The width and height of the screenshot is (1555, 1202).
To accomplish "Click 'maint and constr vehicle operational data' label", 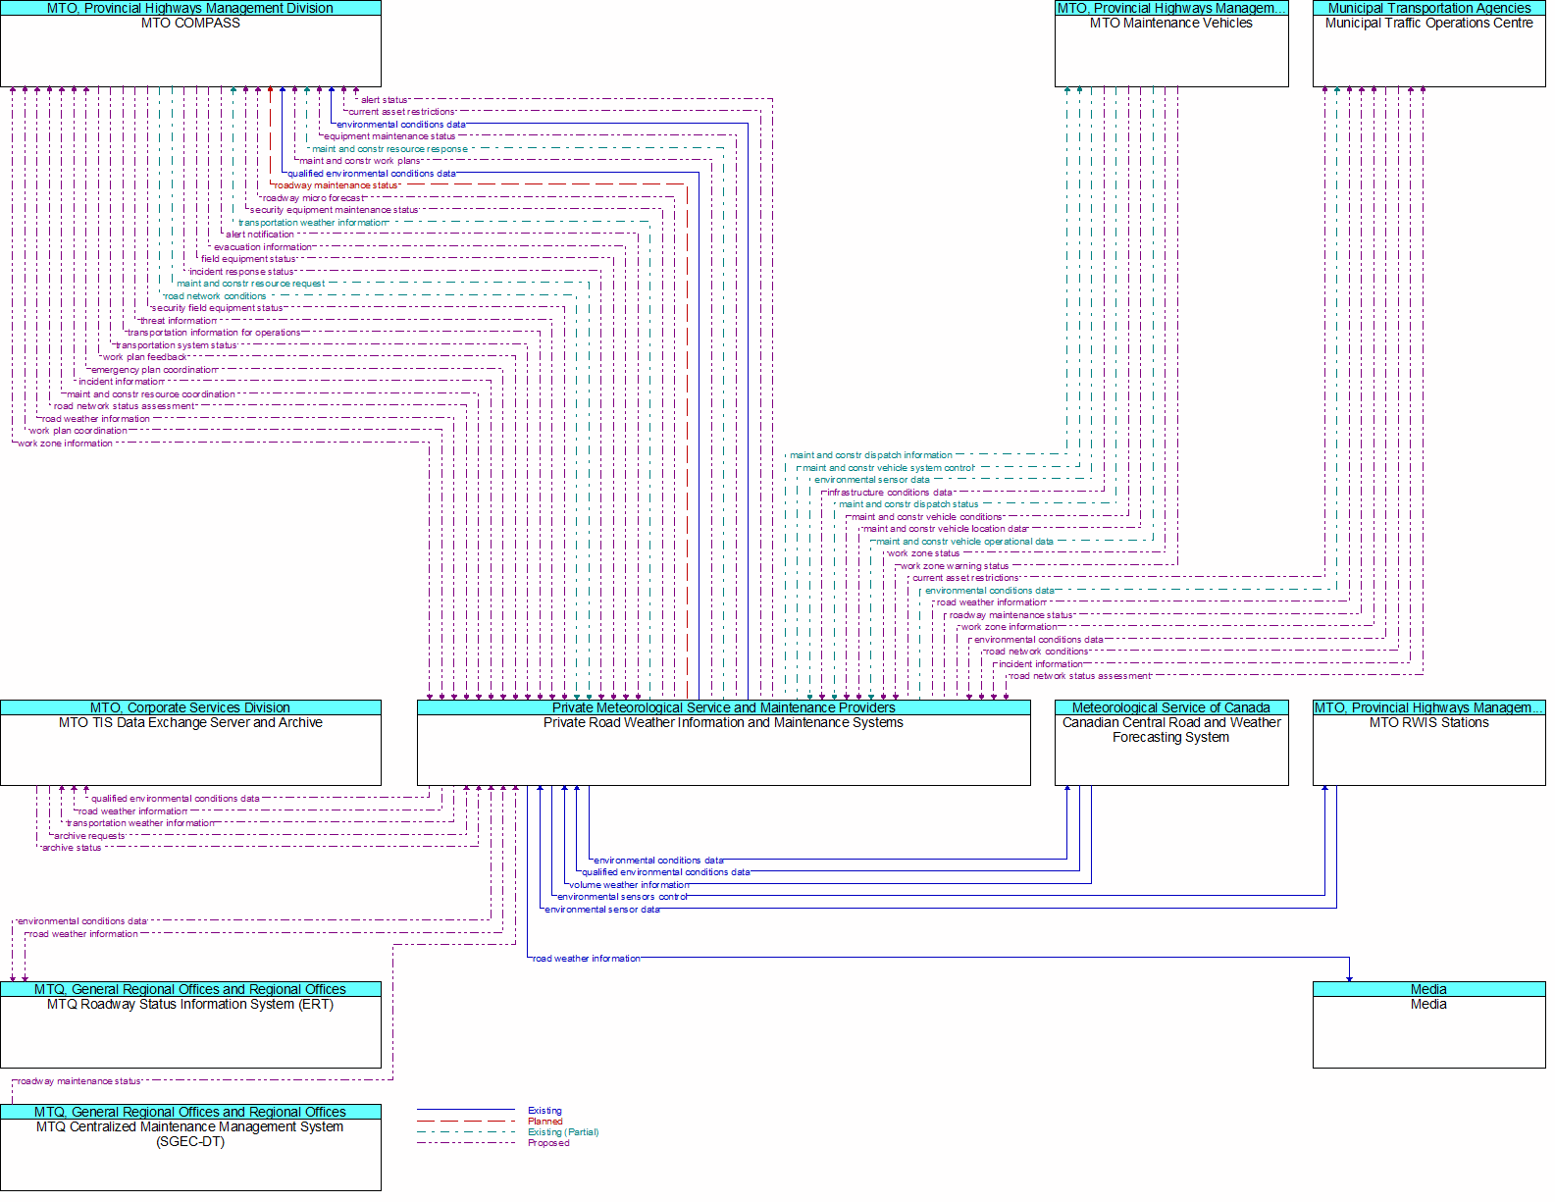I will [x=964, y=542].
